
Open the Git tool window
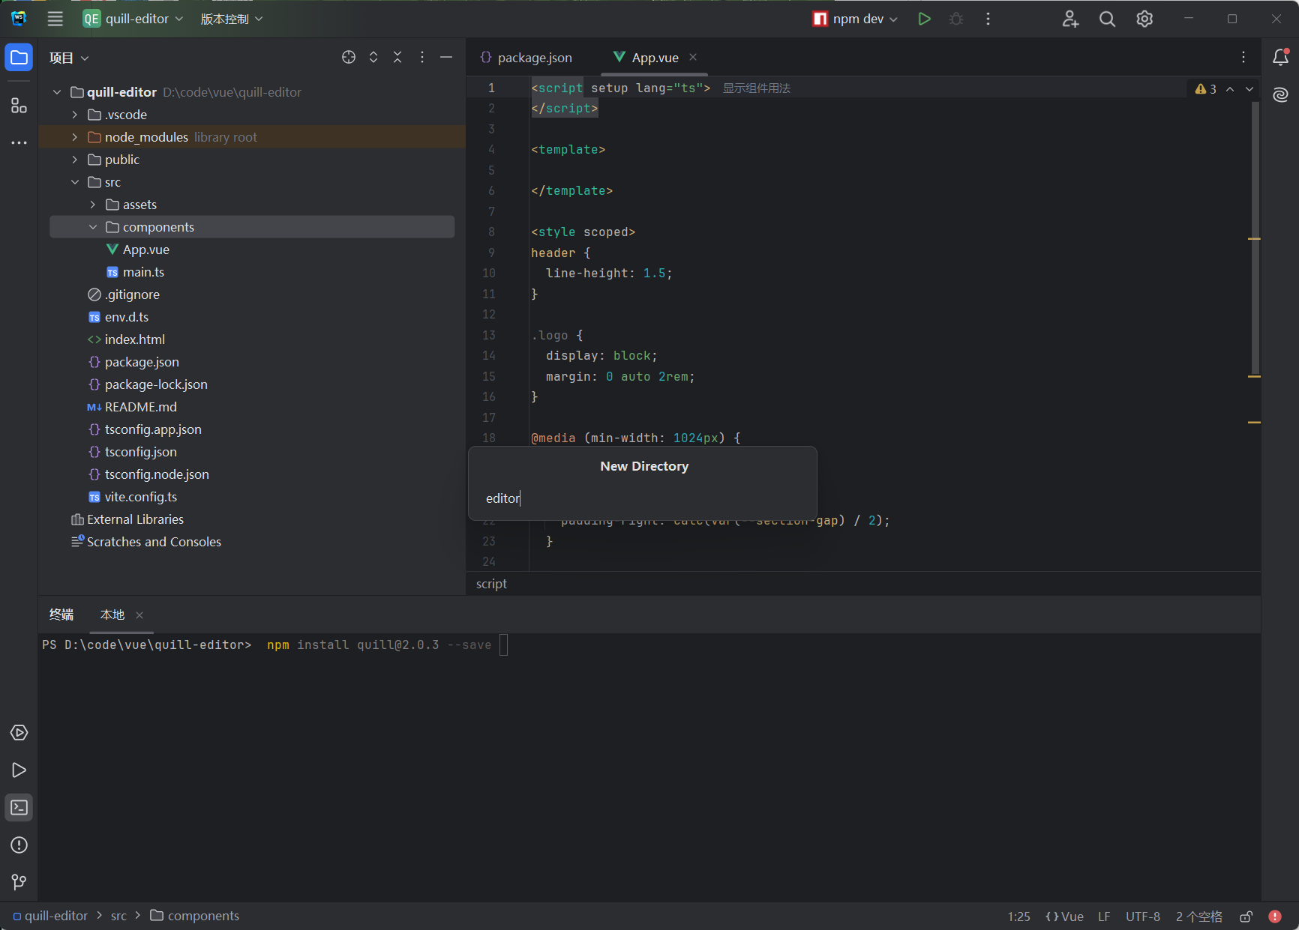click(19, 883)
